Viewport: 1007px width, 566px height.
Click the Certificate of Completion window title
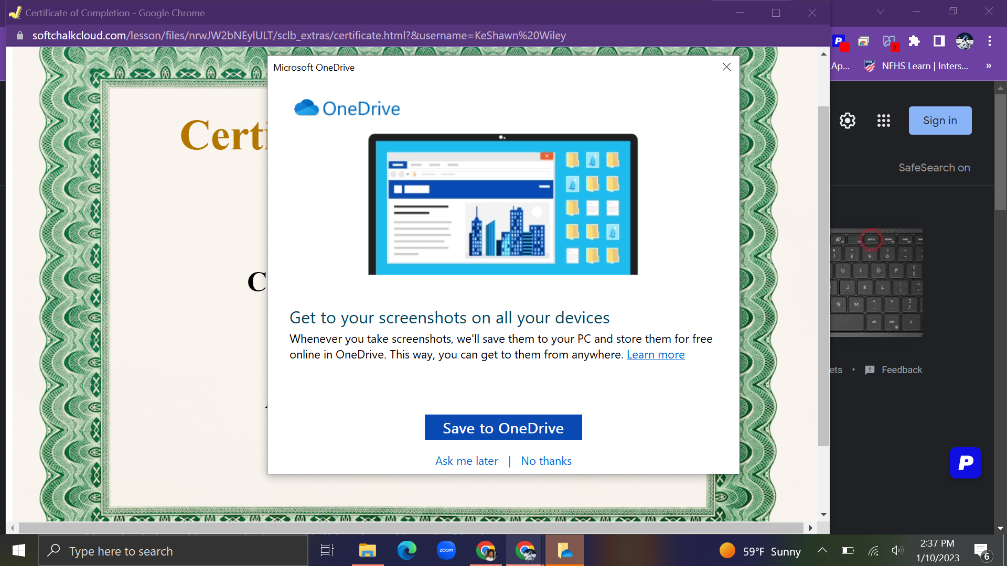(x=115, y=13)
